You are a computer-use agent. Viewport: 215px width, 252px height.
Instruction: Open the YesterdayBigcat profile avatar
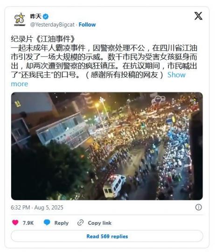pyautogui.click(x=20, y=20)
